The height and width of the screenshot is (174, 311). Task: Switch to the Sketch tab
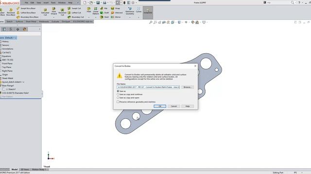pos(10,21)
